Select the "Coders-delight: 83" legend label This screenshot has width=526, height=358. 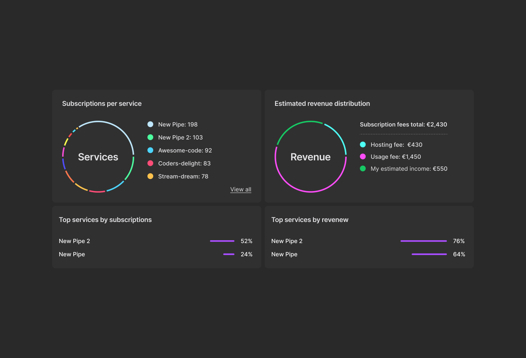[x=185, y=163]
